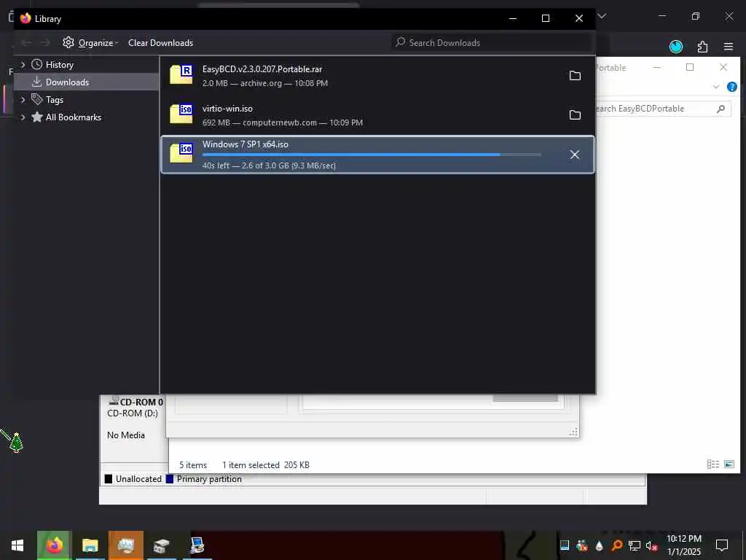Image resolution: width=746 pixels, height=560 pixels.
Task: Click the orange magnifier tray icon
Action: pos(616,545)
